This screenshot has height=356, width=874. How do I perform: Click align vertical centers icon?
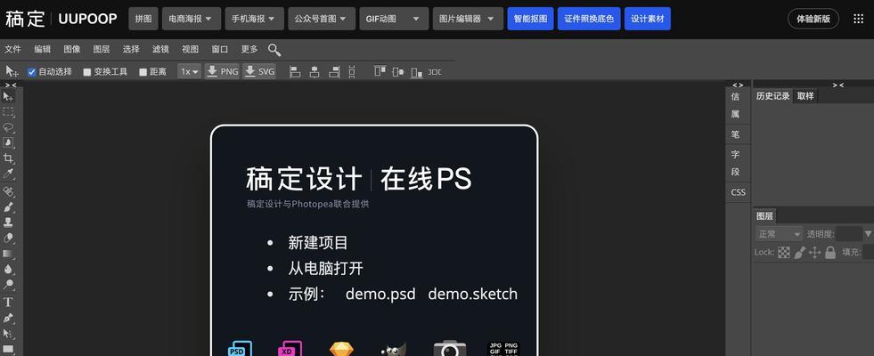pos(398,71)
